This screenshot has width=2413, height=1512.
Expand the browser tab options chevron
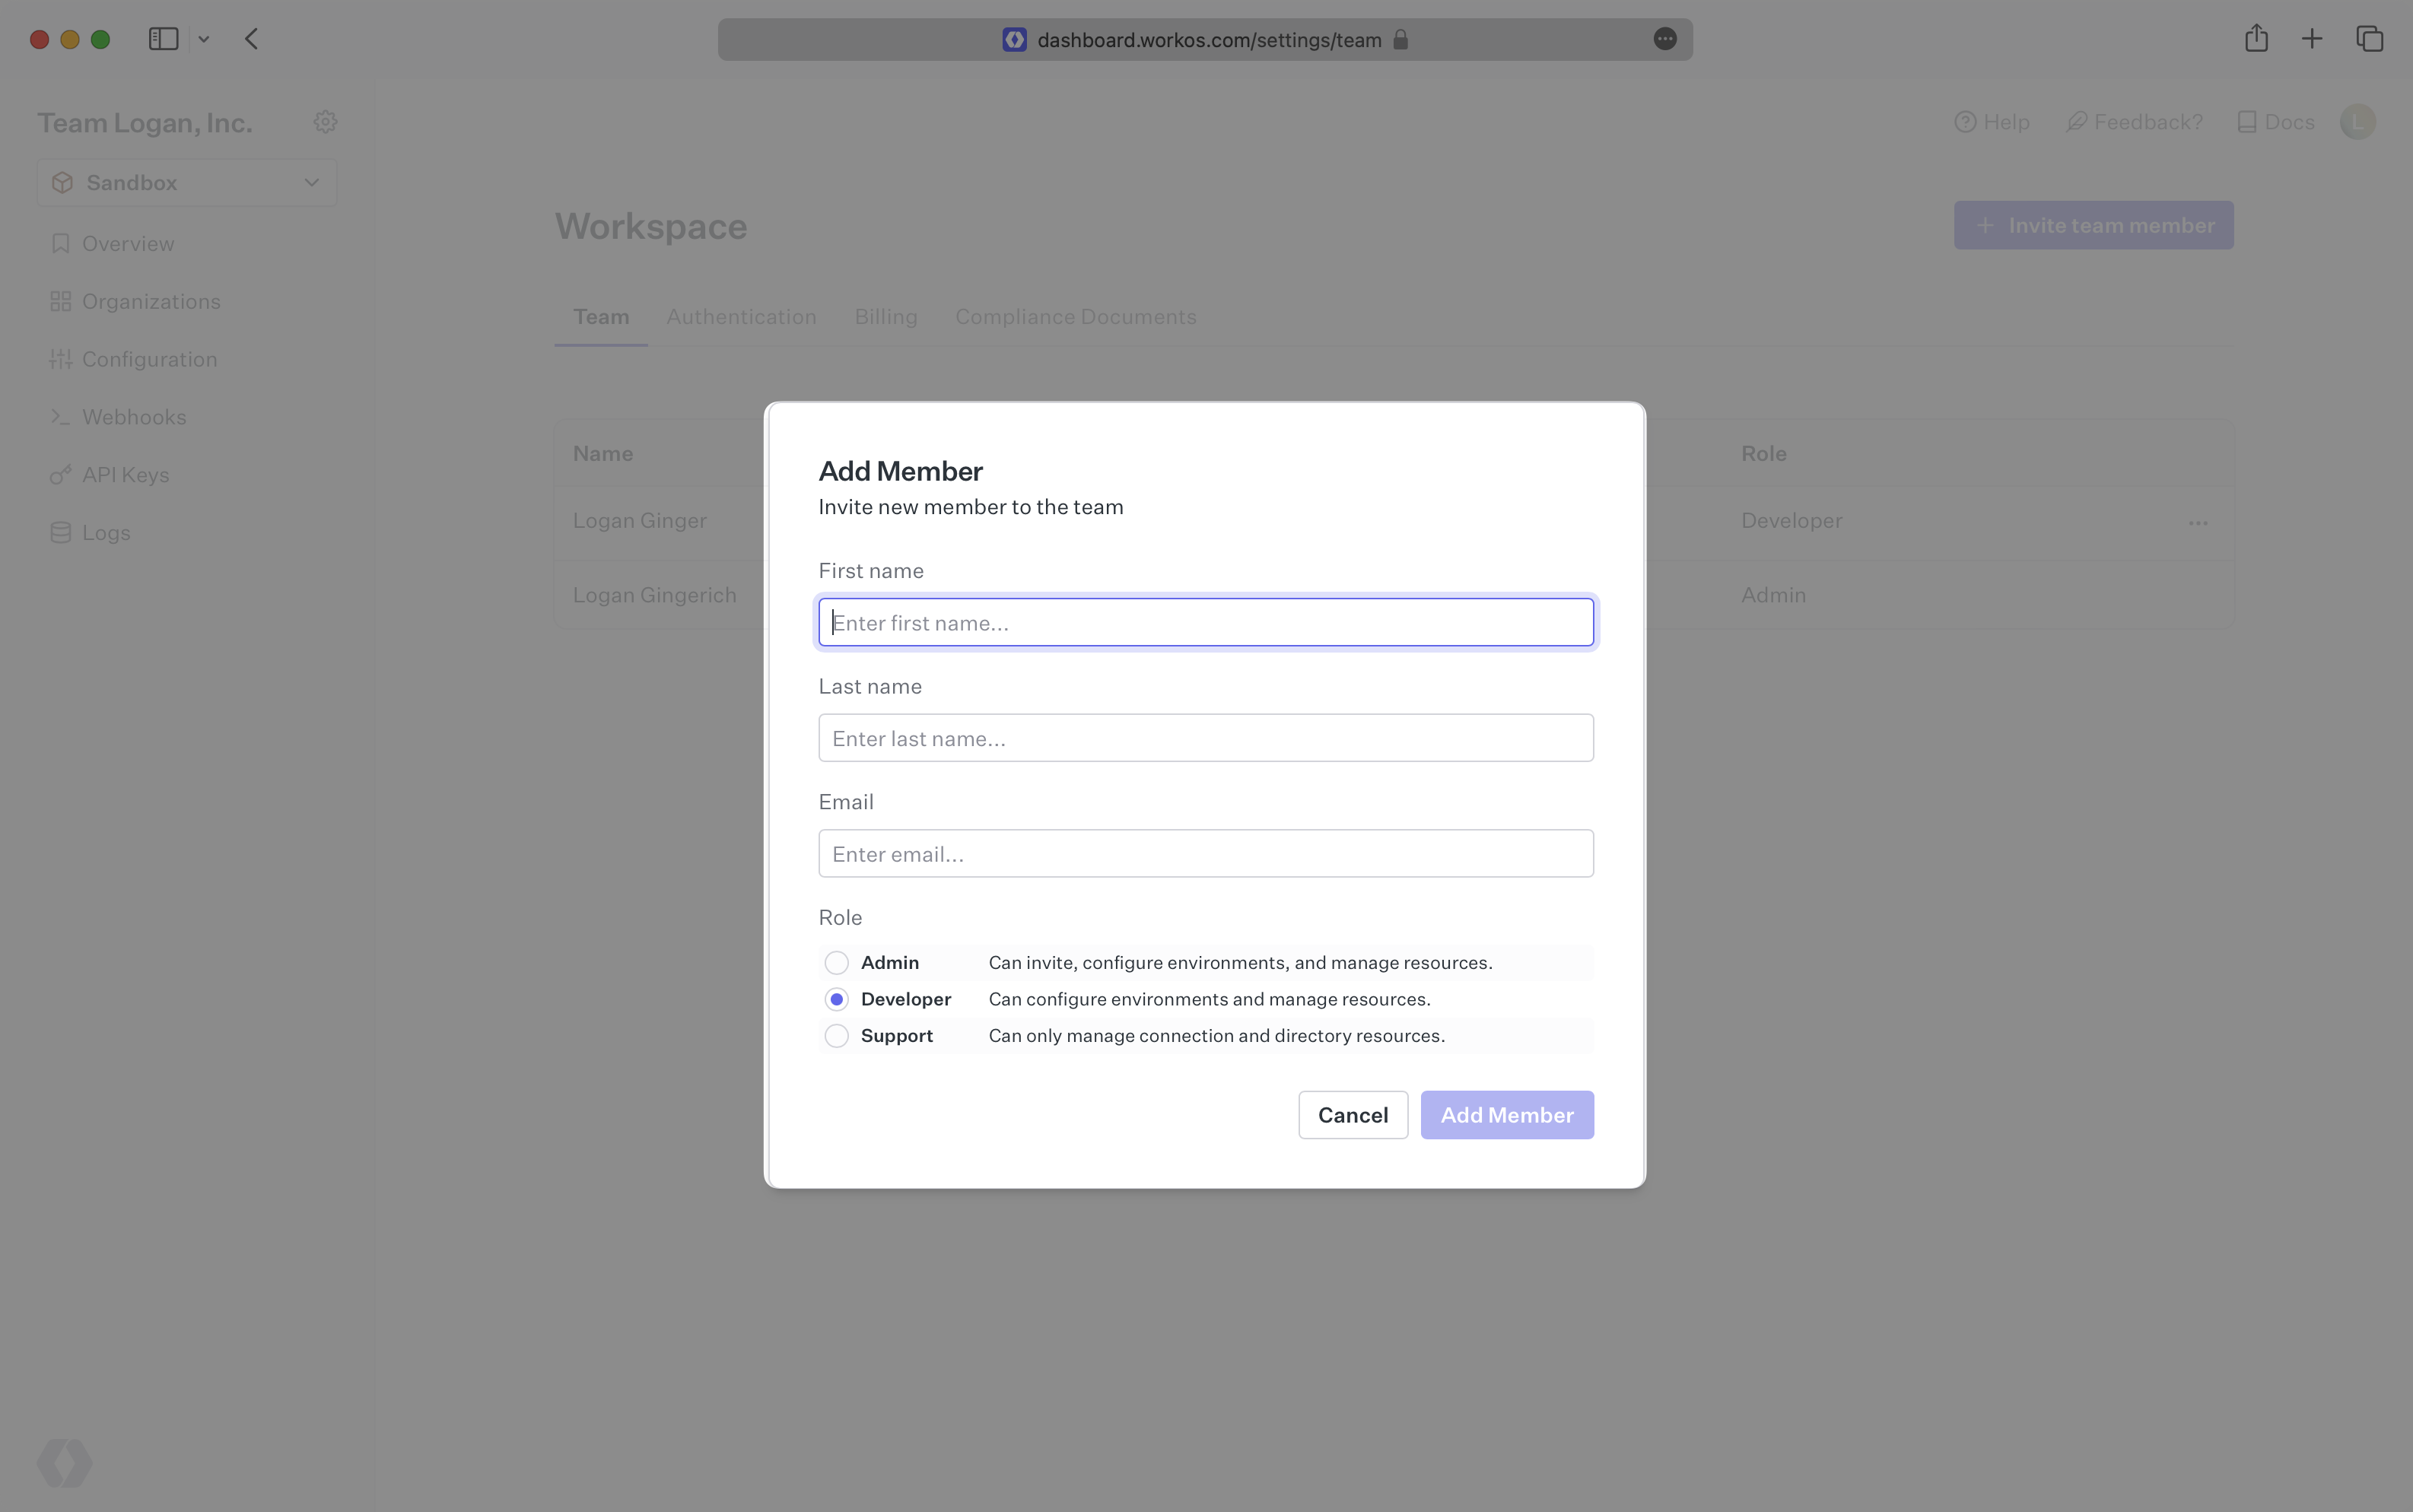coord(205,39)
